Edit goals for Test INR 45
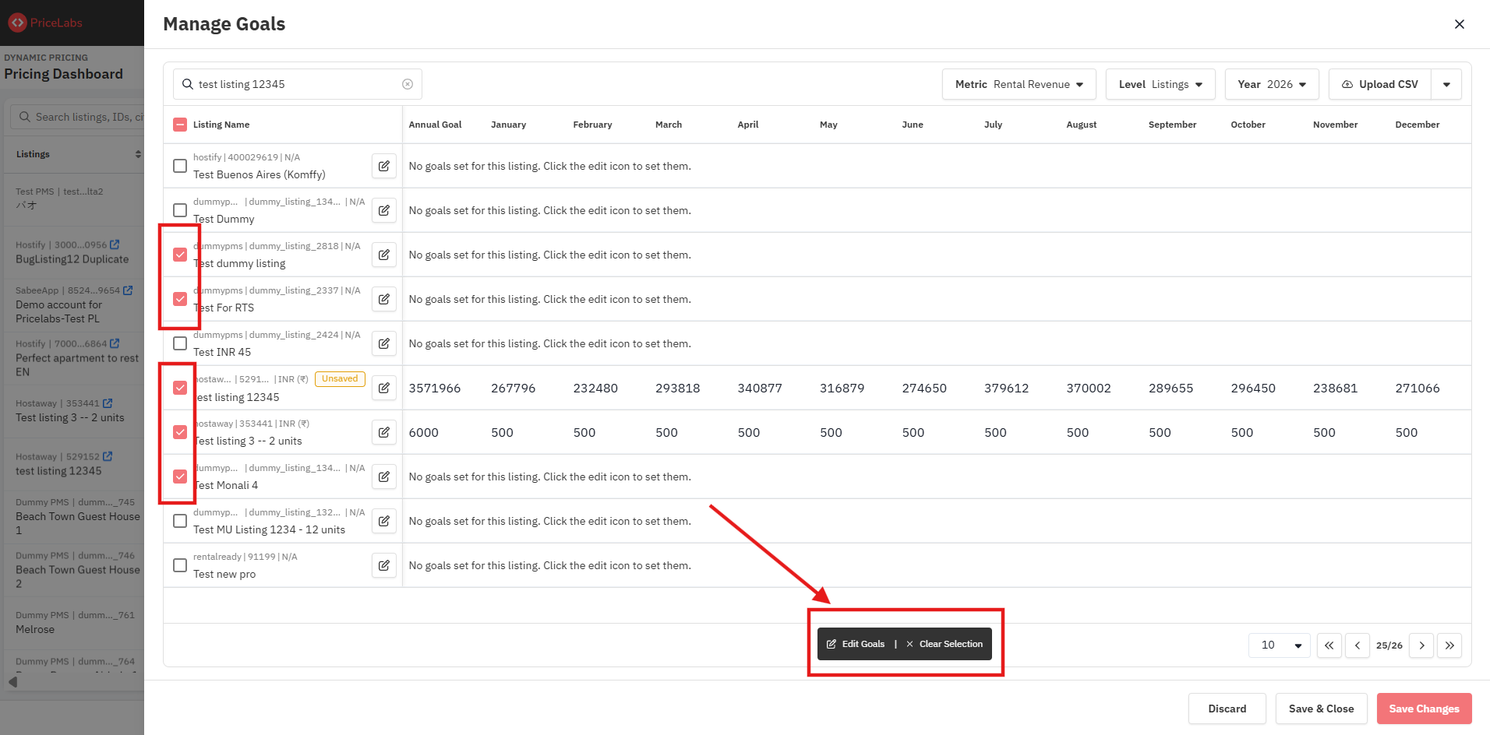Image resolution: width=1490 pixels, height=735 pixels. [384, 343]
